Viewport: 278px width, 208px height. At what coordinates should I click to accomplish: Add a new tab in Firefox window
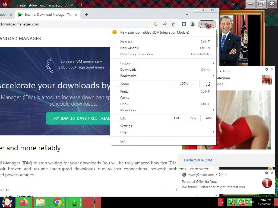click(81, 5)
